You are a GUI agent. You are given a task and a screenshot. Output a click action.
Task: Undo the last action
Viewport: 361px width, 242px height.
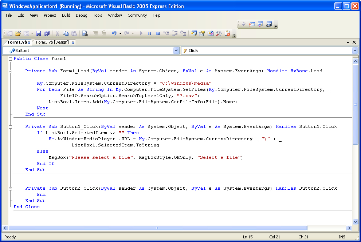click(114, 33)
